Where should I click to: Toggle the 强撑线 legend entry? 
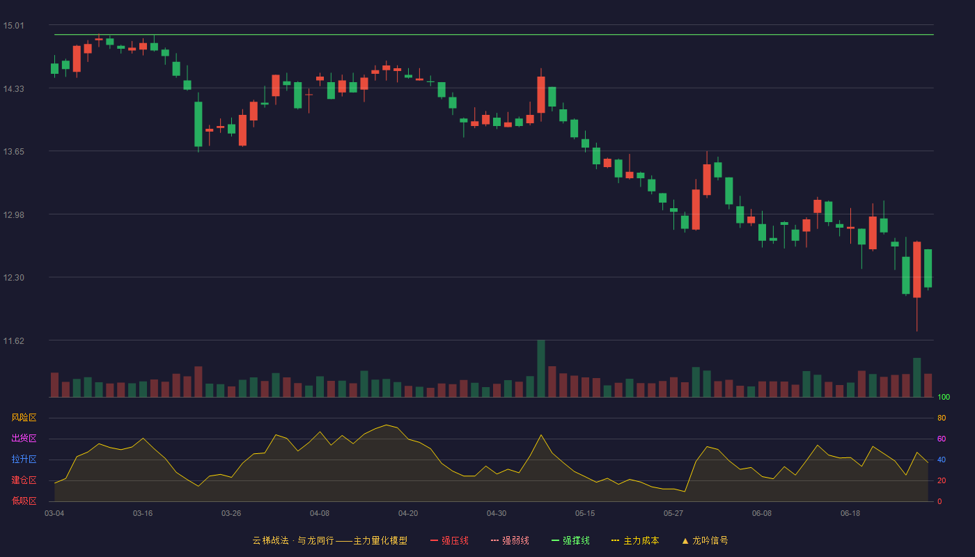point(570,540)
